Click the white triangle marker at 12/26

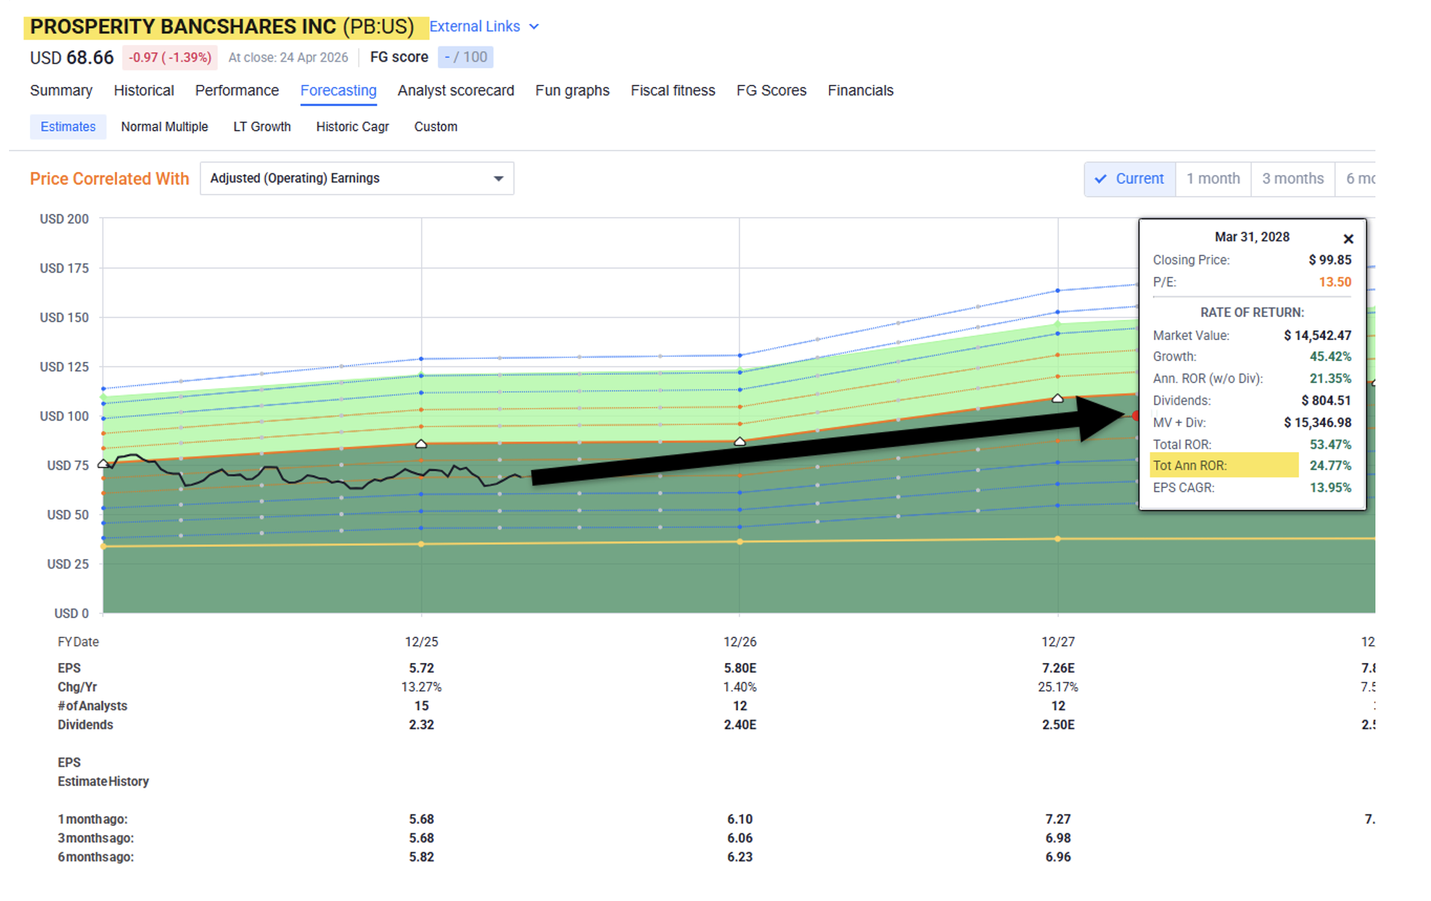click(740, 441)
